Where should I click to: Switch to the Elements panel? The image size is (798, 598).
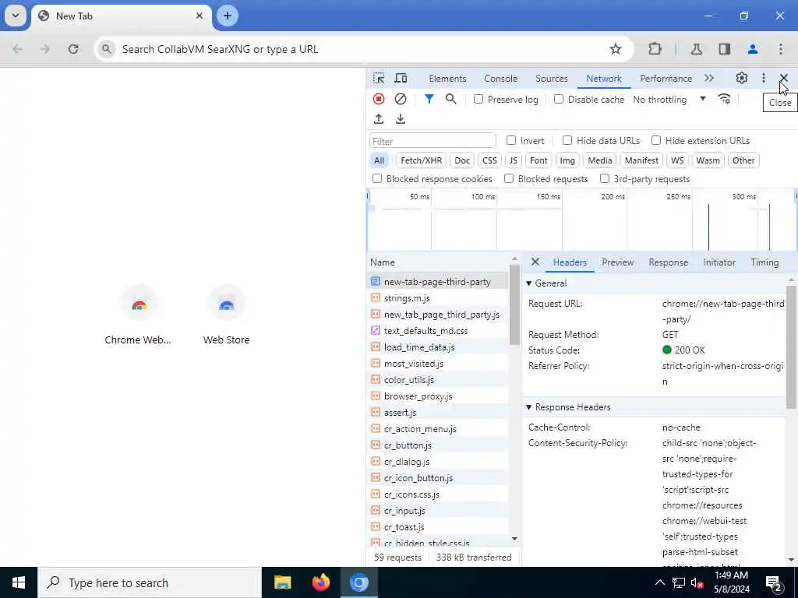point(447,79)
